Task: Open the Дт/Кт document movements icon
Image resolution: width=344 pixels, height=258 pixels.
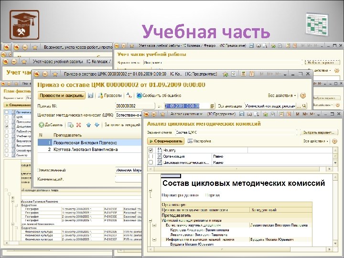Action: pos(129,96)
